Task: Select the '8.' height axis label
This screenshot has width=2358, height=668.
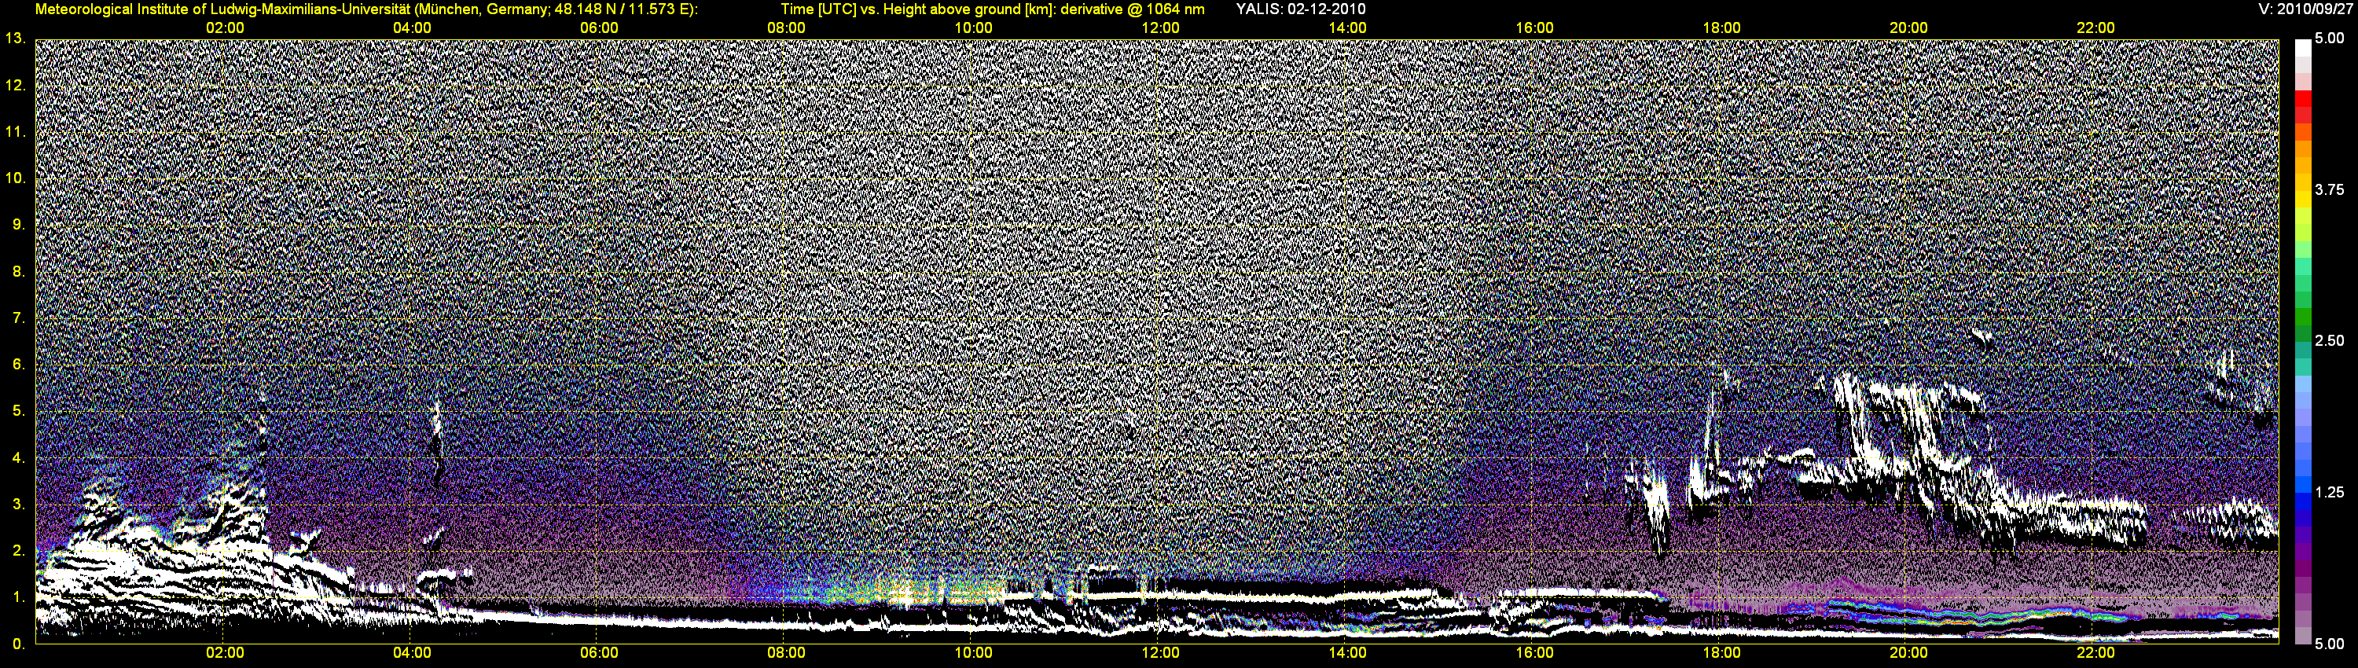Action: tap(18, 272)
